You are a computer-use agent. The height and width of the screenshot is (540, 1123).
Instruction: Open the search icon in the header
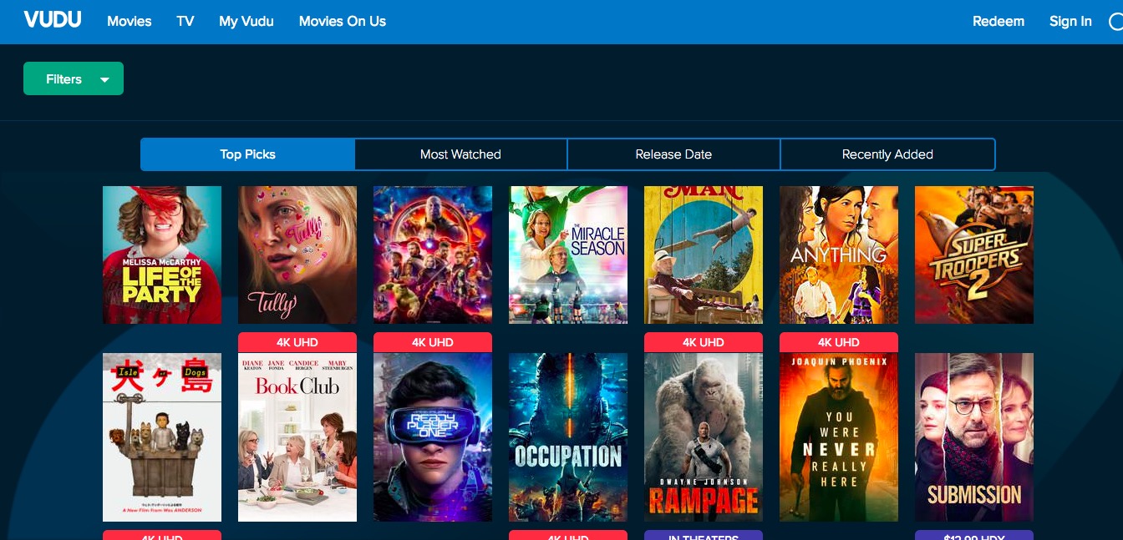tap(1115, 23)
